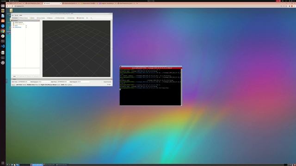Choose the Publish Point tool
The width and height of the screenshot is (296, 166).
pyautogui.click(x=80, y=18)
